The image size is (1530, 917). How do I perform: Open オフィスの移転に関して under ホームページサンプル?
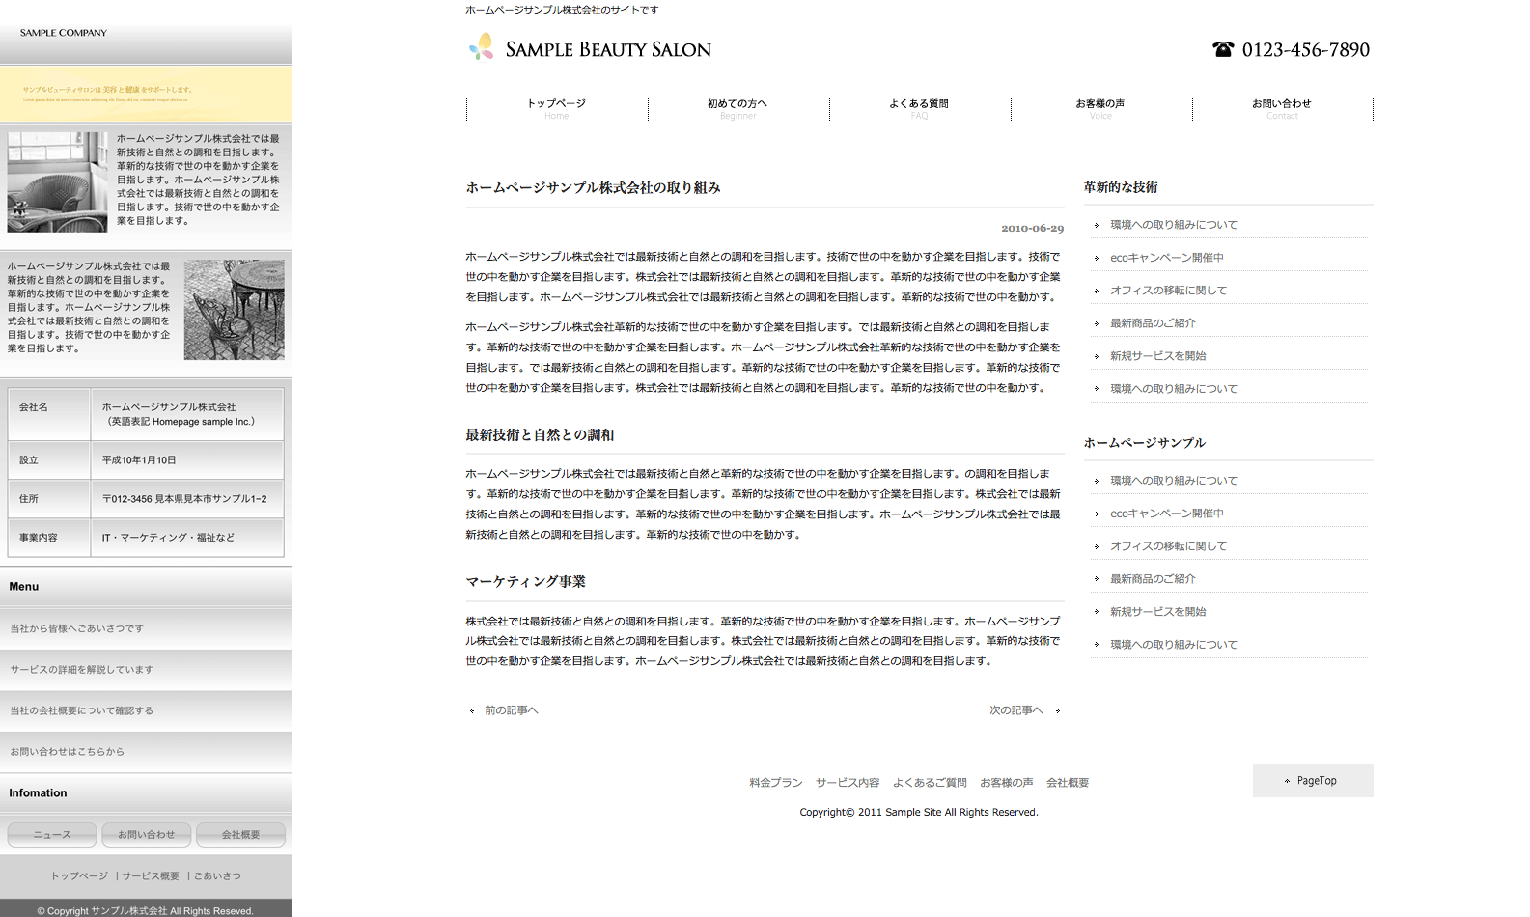tap(1168, 546)
